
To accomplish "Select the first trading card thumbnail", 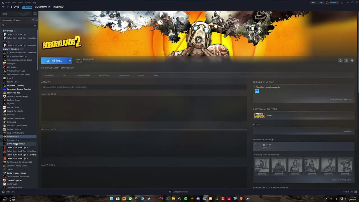I will coord(262,166).
